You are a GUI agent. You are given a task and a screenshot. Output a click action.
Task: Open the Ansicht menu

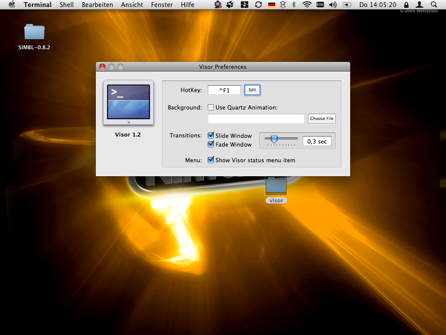click(x=132, y=4)
